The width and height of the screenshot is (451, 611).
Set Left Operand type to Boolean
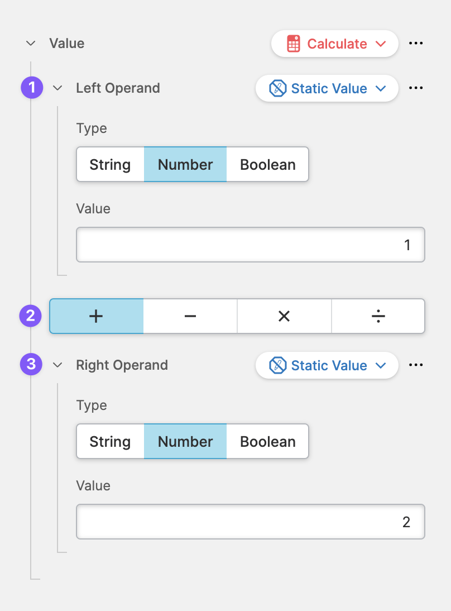pos(268,165)
